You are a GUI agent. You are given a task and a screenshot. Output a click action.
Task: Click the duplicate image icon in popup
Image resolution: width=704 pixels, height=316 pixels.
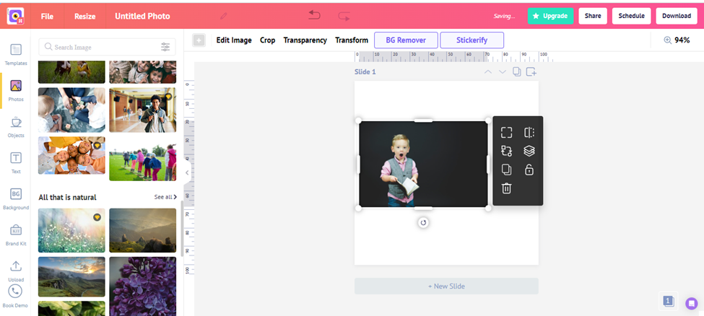[506, 170]
